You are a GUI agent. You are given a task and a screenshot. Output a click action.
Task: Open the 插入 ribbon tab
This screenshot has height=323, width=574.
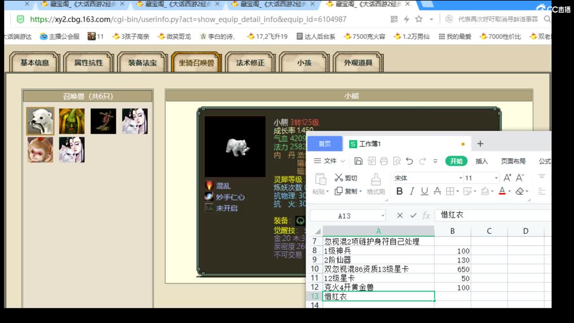[x=481, y=161]
